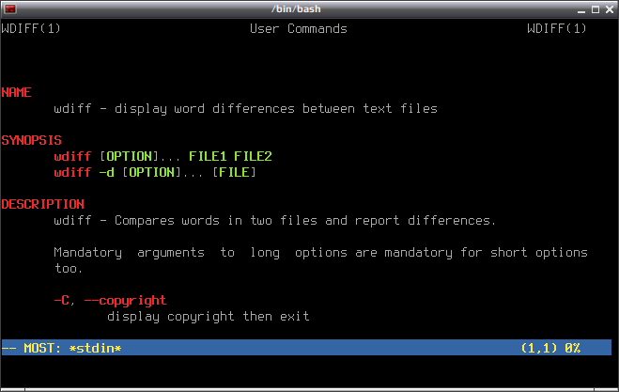Close the /bin/bash terminal window
Screen dimensions: 619x392
pos(610,9)
